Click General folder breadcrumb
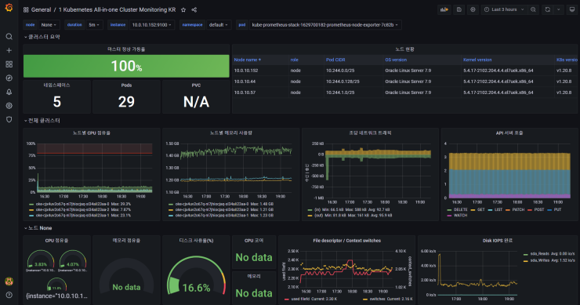Screen dimensions: 580x305 [41, 10]
